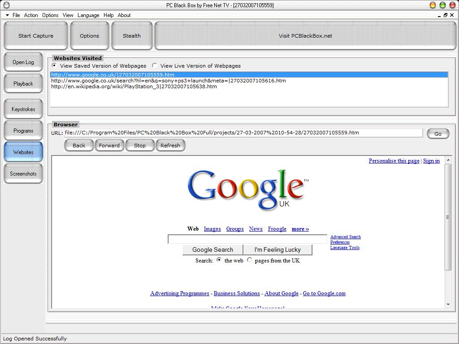Open the About Google link

pyautogui.click(x=281, y=293)
